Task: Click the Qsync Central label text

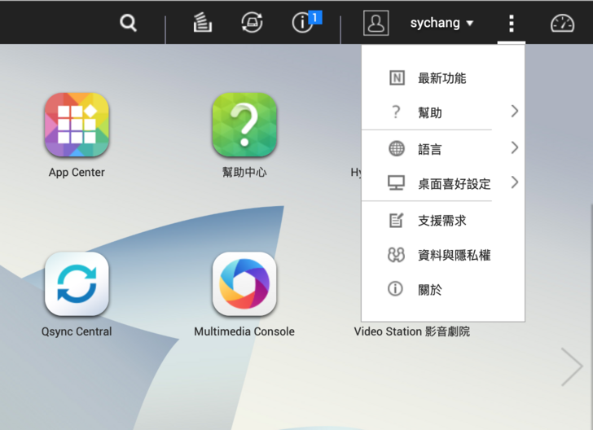Action: (x=77, y=331)
